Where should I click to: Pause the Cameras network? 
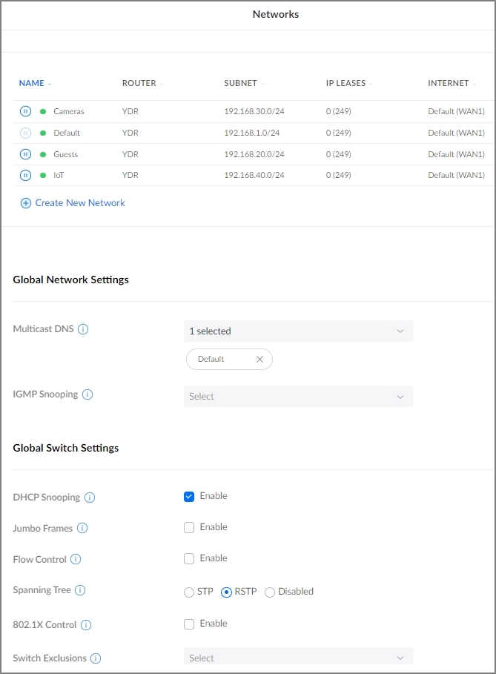coord(25,111)
